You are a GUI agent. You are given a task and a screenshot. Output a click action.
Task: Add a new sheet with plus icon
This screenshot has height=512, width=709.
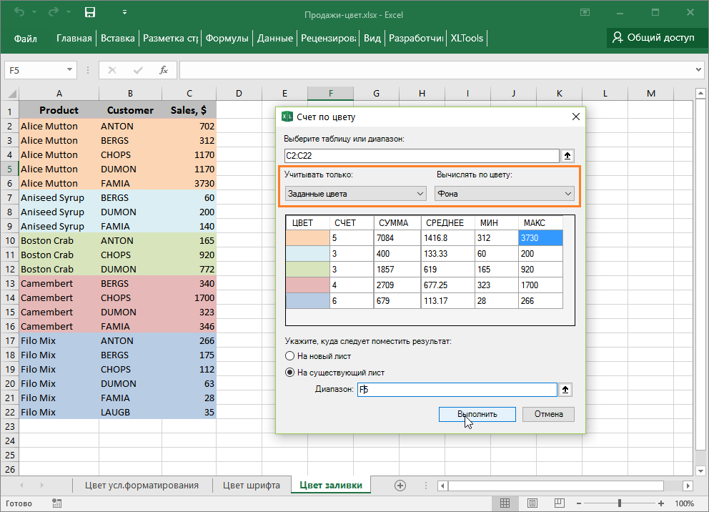tap(400, 485)
